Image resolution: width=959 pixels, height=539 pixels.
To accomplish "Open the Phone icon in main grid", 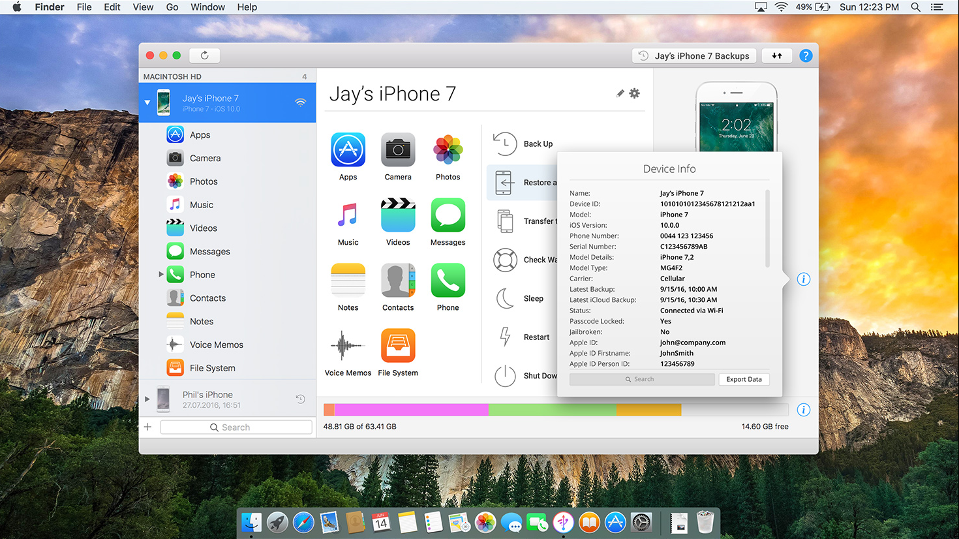I will pyautogui.click(x=448, y=281).
